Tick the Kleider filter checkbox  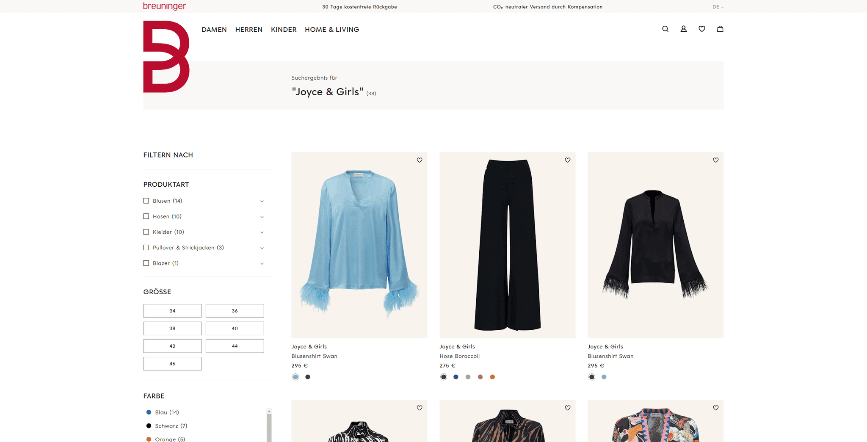[146, 232]
